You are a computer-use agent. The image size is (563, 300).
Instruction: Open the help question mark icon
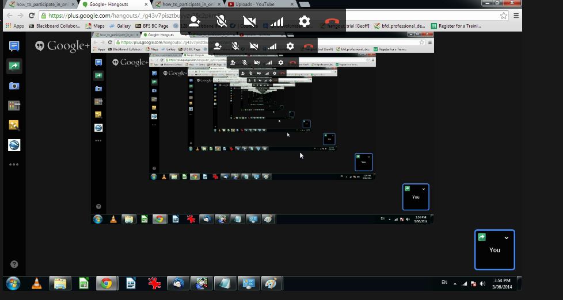point(14,264)
